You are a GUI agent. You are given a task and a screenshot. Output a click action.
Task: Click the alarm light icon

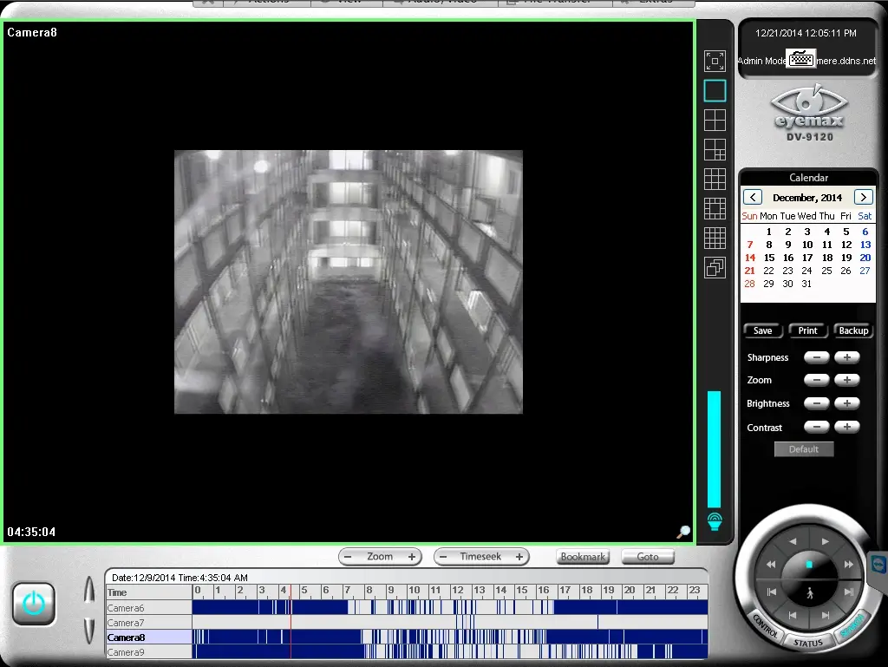click(715, 522)
